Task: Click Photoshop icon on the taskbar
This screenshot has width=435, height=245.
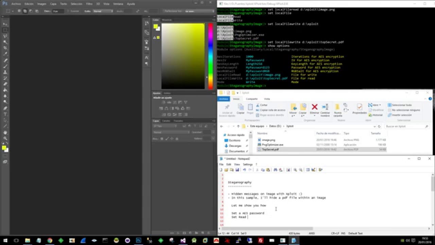Action: pyautogui.click(x=139, y=240)
